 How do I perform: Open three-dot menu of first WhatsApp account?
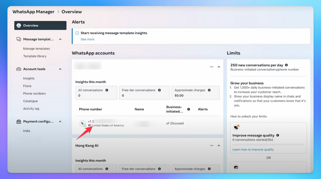click(x=212, y=67)
